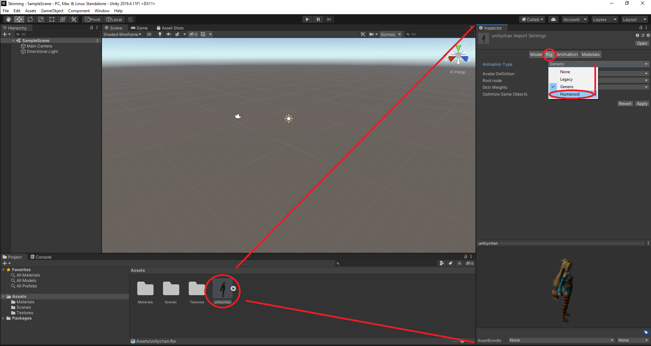The height and width of the screenshot is (346, 651).
Task: Open the Shaded Wireframe draw mode dropdown
Action: (x=121, y=34)
